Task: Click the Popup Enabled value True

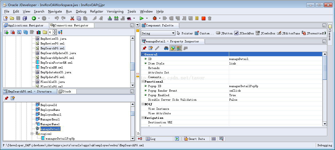Action: (x=233, y=95)
